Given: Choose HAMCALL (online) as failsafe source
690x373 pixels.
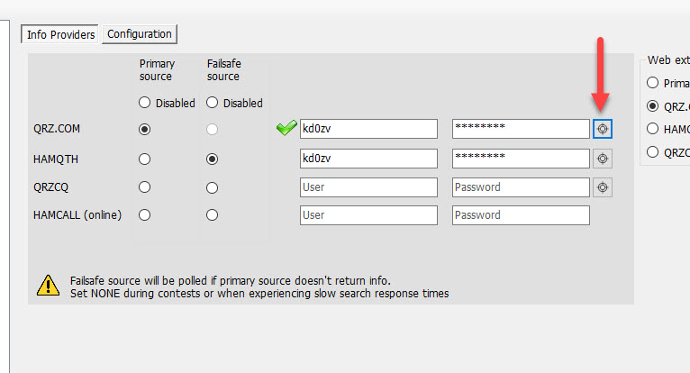Looking at the screenshot, I should [x=212, y=215].
